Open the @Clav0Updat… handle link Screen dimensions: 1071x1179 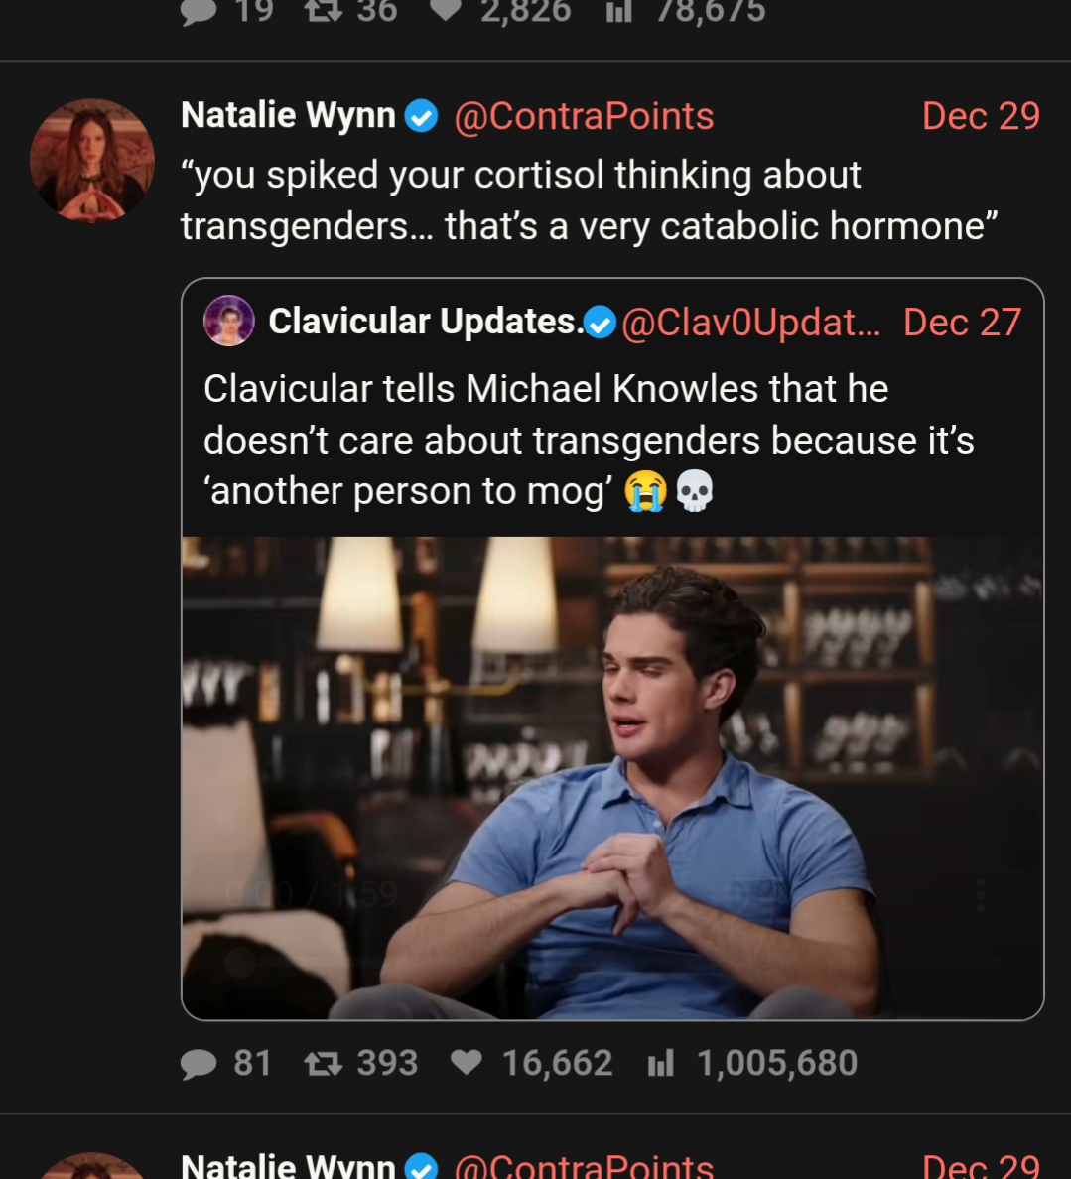pyautogui.click(x=750, y=323)
